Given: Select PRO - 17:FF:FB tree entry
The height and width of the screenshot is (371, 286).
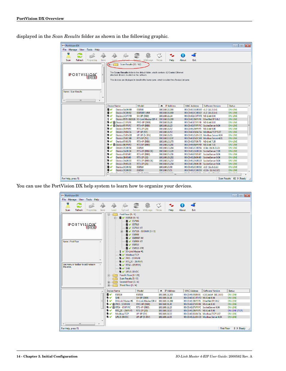Looking at the screenshot, I should click(x=133, y=258).
